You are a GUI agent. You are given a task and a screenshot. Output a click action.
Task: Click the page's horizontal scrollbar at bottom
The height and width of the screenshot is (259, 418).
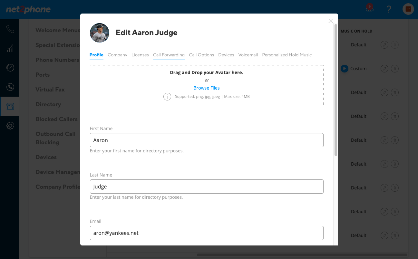pos(302,255)
